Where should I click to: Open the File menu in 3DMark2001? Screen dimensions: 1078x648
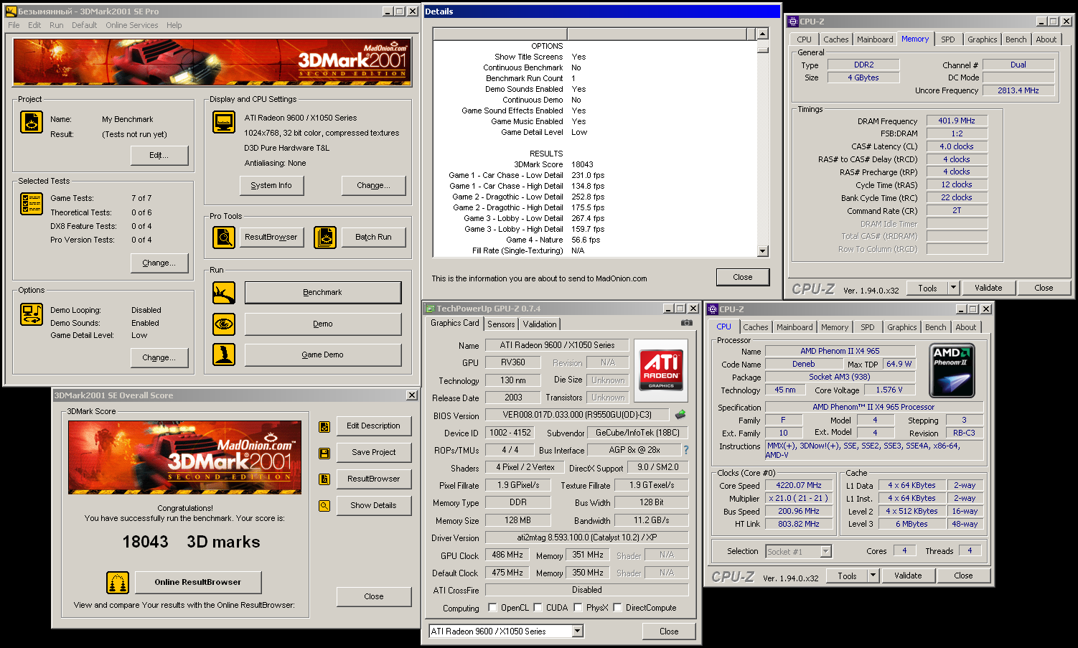click(x=14, y=25)
